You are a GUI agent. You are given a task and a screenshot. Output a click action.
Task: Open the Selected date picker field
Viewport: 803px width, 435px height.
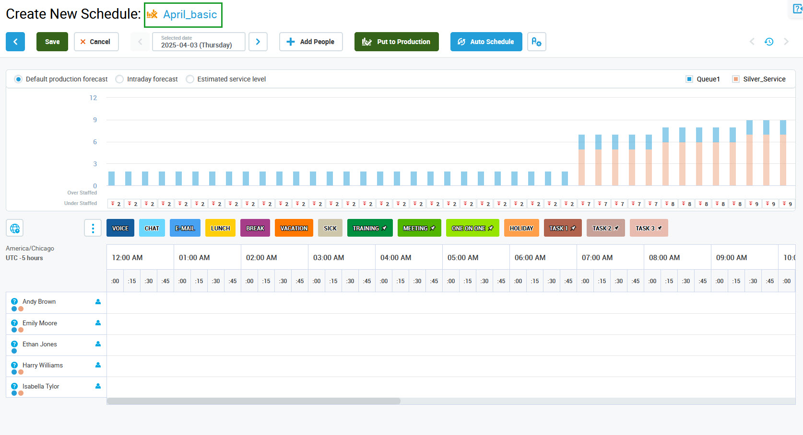tap(199, 42)
